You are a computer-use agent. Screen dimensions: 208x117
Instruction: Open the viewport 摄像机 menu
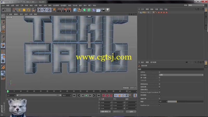tap(16, 14)
